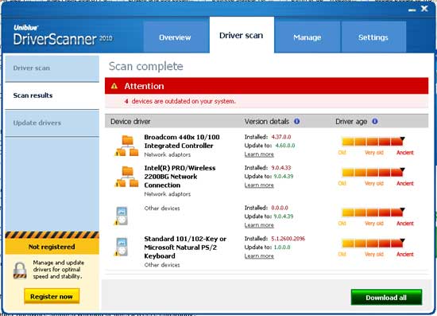Open the Overview tab
This screenshot has width=437, height=316.
tap(176, 37)
